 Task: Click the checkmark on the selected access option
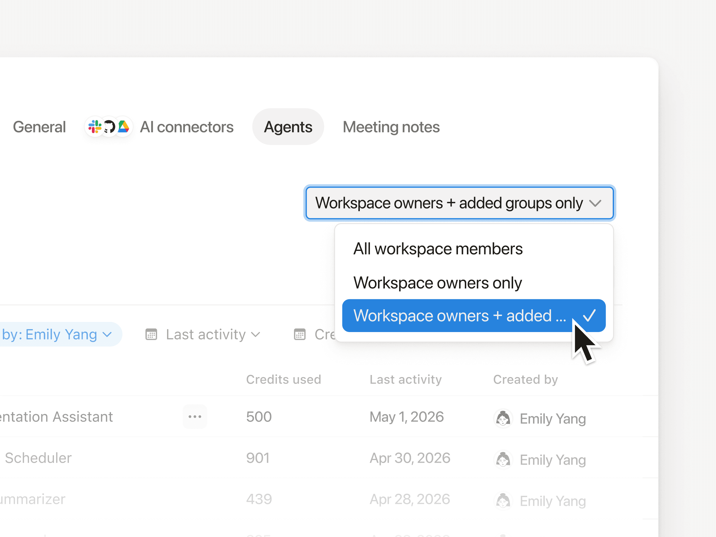tap(589, 316)
